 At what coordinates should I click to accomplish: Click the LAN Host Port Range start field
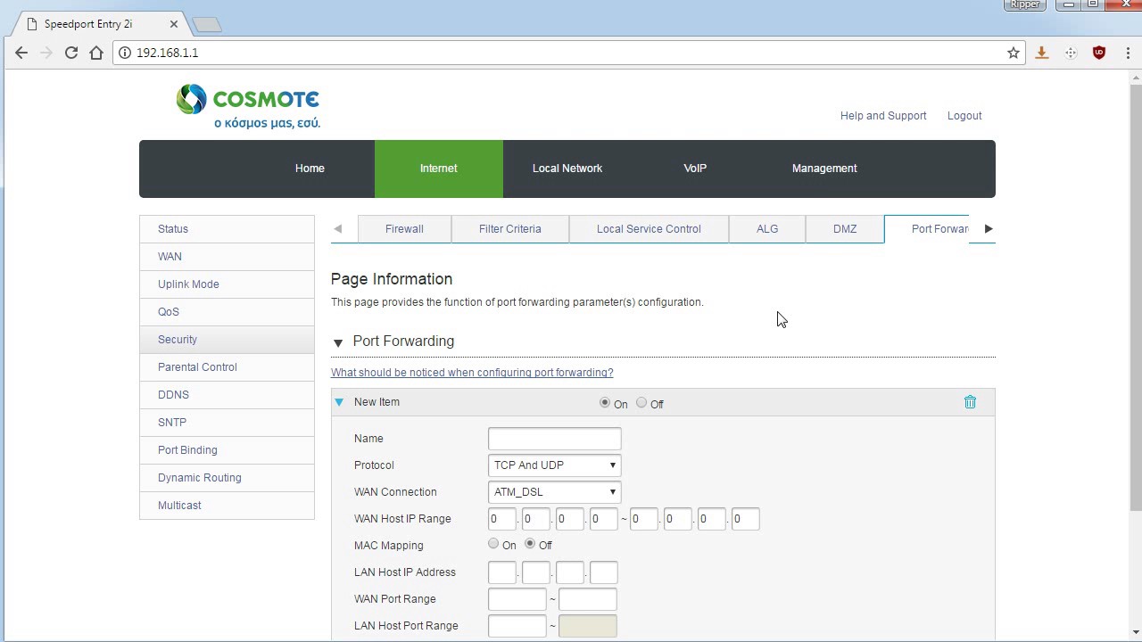(517, 626)
